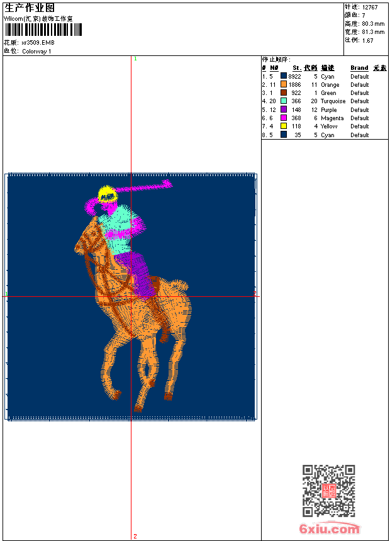Click the stitch count 148

tap(296, 110)
